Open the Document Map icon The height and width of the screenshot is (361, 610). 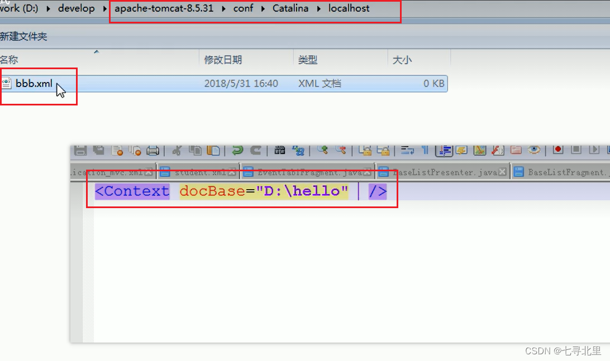pyautogui.click(x=480, y=150)
